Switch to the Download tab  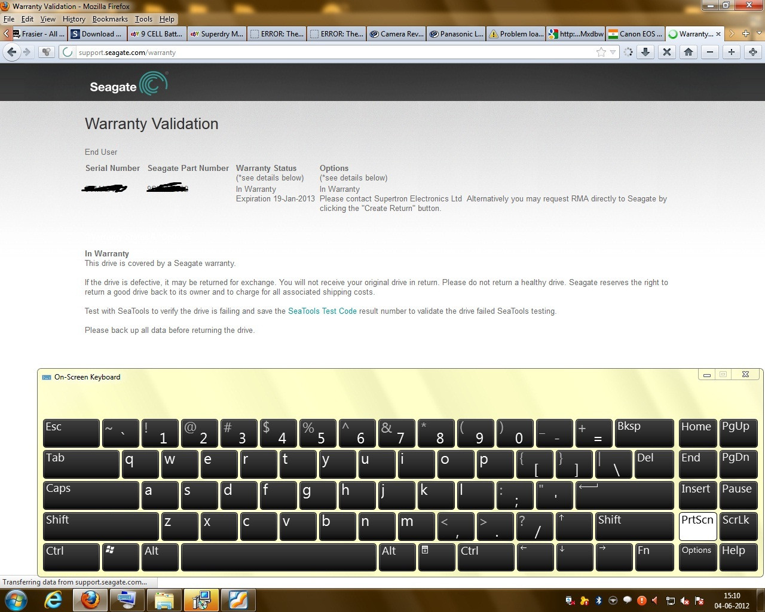[x=97, y=34]
